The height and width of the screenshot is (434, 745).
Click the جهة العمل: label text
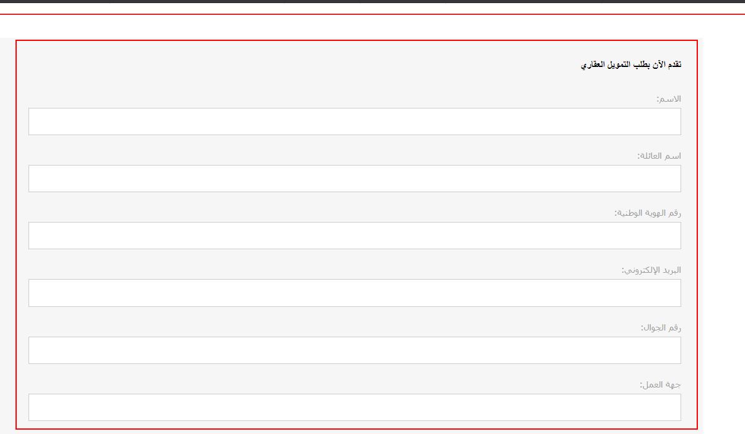(x=660, y=384)
